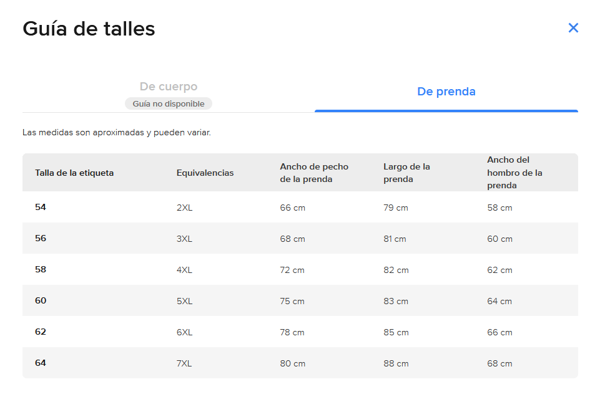Select size 54 row label

tap(41, 207)
